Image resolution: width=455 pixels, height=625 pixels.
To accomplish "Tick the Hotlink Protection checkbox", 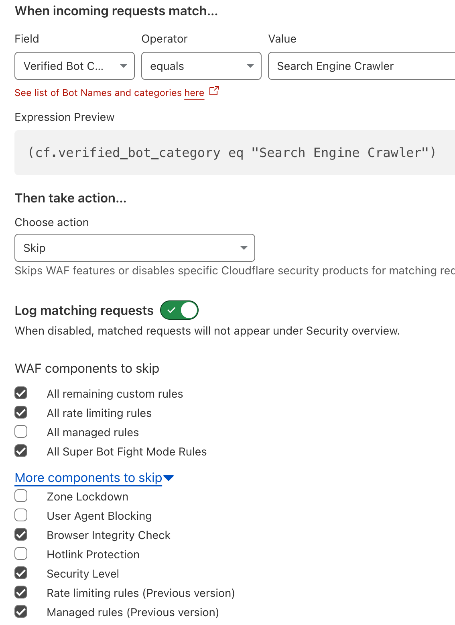I will coord(21,554).
